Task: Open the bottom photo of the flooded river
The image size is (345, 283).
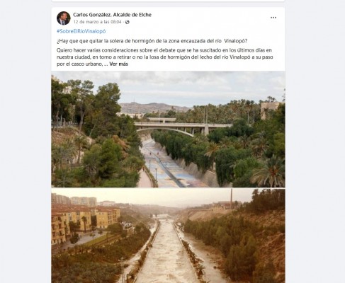Action: (x=168, y=236)
